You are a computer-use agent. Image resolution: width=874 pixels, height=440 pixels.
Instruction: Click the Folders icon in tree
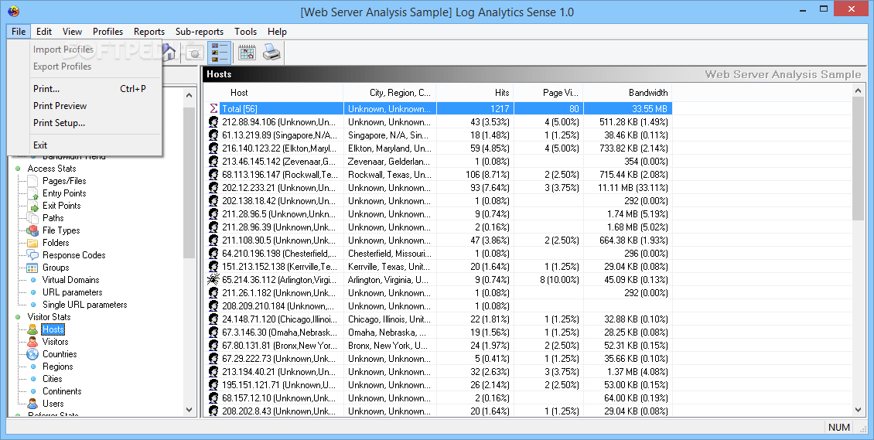[33, 243]
